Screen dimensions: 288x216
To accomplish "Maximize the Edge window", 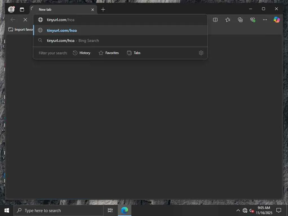I will click(263, 9).
